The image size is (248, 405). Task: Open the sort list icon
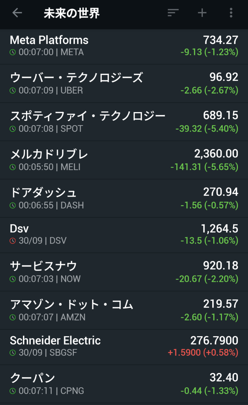click(x=173, y=13)
